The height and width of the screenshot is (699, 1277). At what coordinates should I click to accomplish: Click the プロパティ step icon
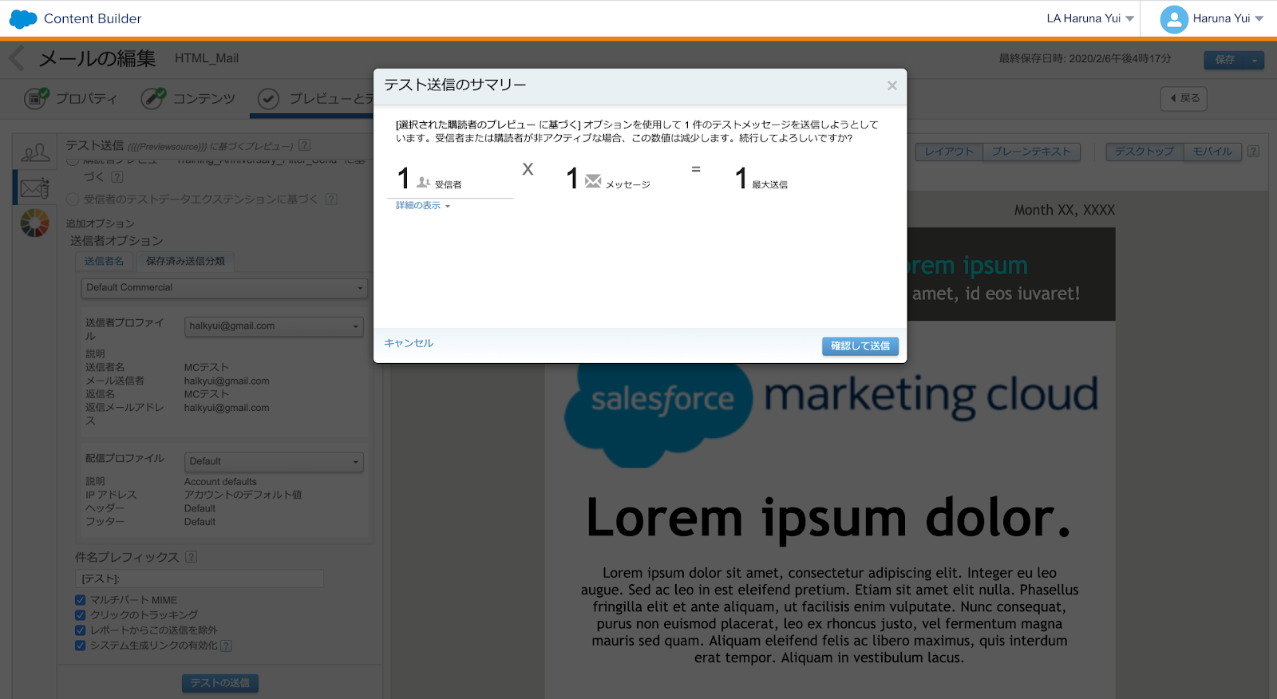(x=36, y=98)
